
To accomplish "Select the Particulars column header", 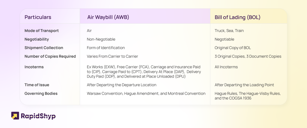I will pyautogui.click(x=38, y=17).
